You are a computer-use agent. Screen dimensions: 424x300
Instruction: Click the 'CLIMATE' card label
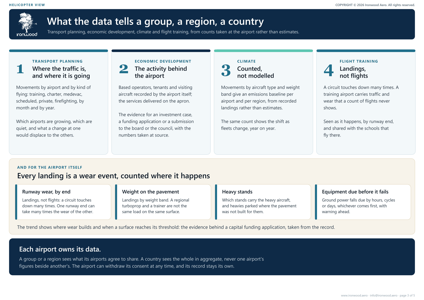click(246, 61)
